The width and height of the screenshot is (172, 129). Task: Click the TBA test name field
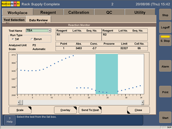click(x=37, y=31)
